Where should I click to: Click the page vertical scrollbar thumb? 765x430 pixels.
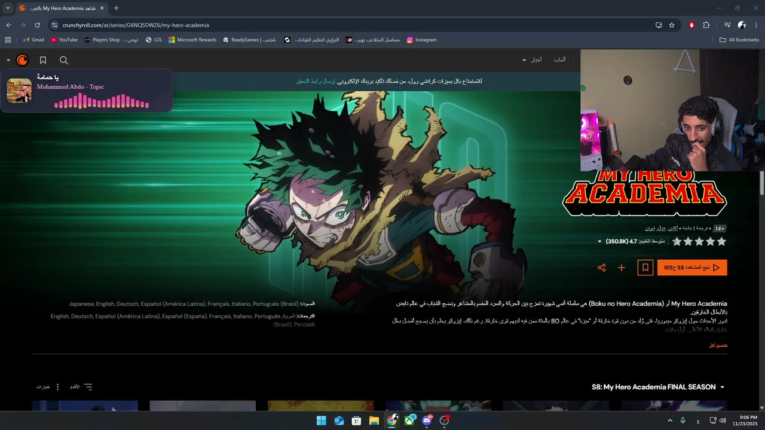point(762,182)
